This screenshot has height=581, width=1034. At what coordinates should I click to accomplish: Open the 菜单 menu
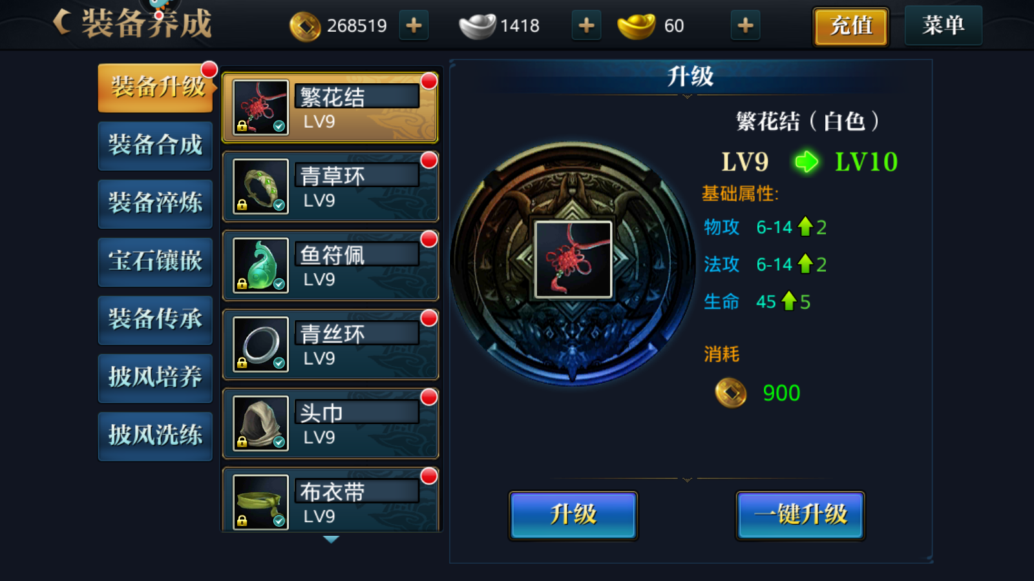(944, 25)
